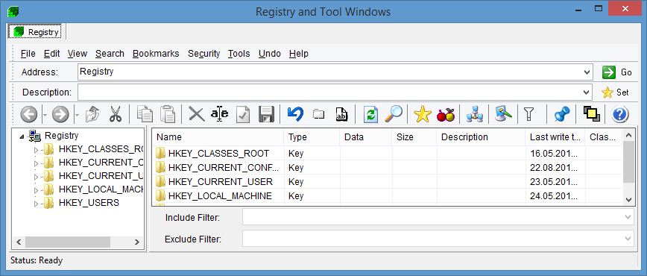
Task: Open the Address dropdown list
Action: 587,72
